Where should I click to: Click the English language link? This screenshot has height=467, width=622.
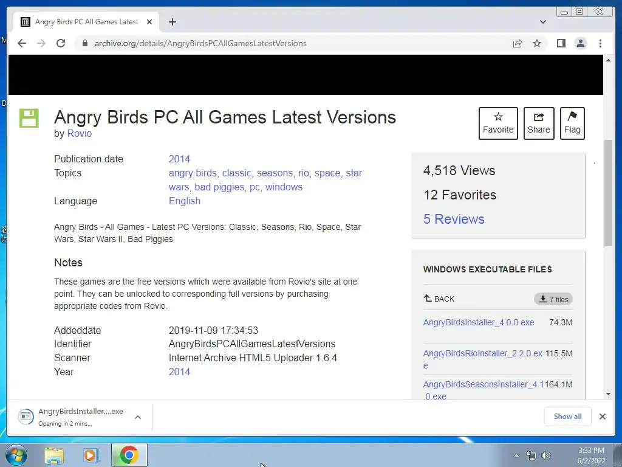pyautogui.click(x=185, y=201)
